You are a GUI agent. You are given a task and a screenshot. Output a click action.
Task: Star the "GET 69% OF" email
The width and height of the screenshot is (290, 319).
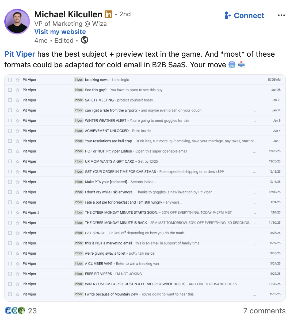(x=18, y=233)
